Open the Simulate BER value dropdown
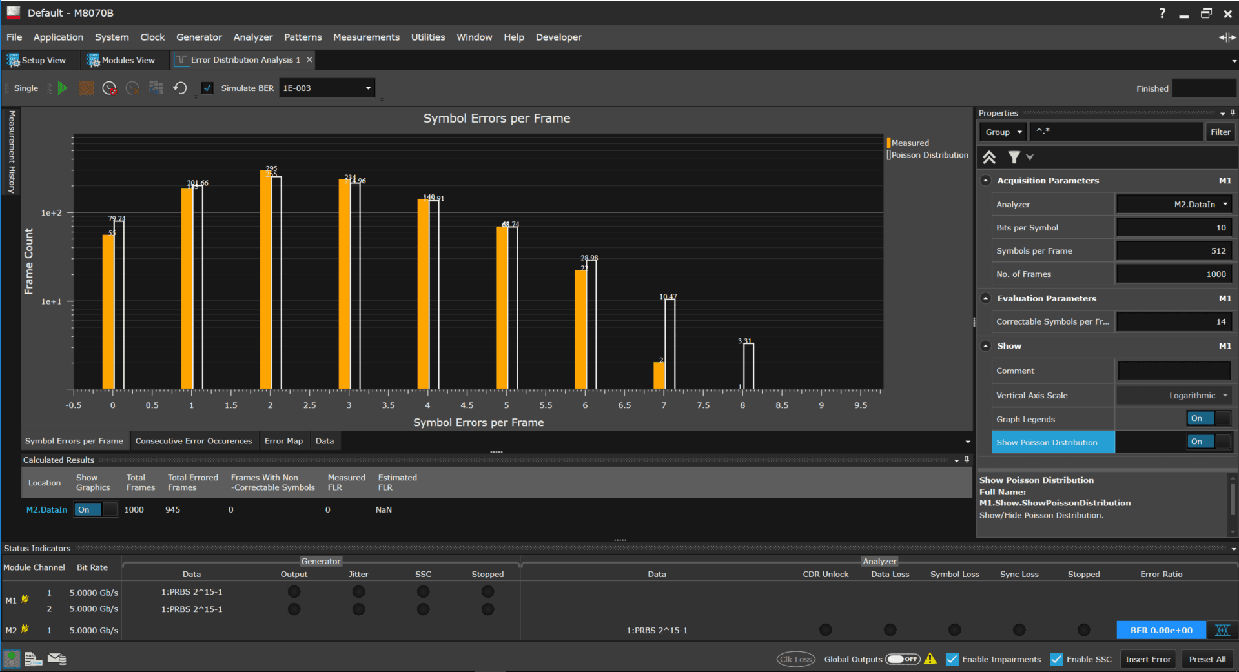Screen dimensions: 1239x672 point(367,88)
